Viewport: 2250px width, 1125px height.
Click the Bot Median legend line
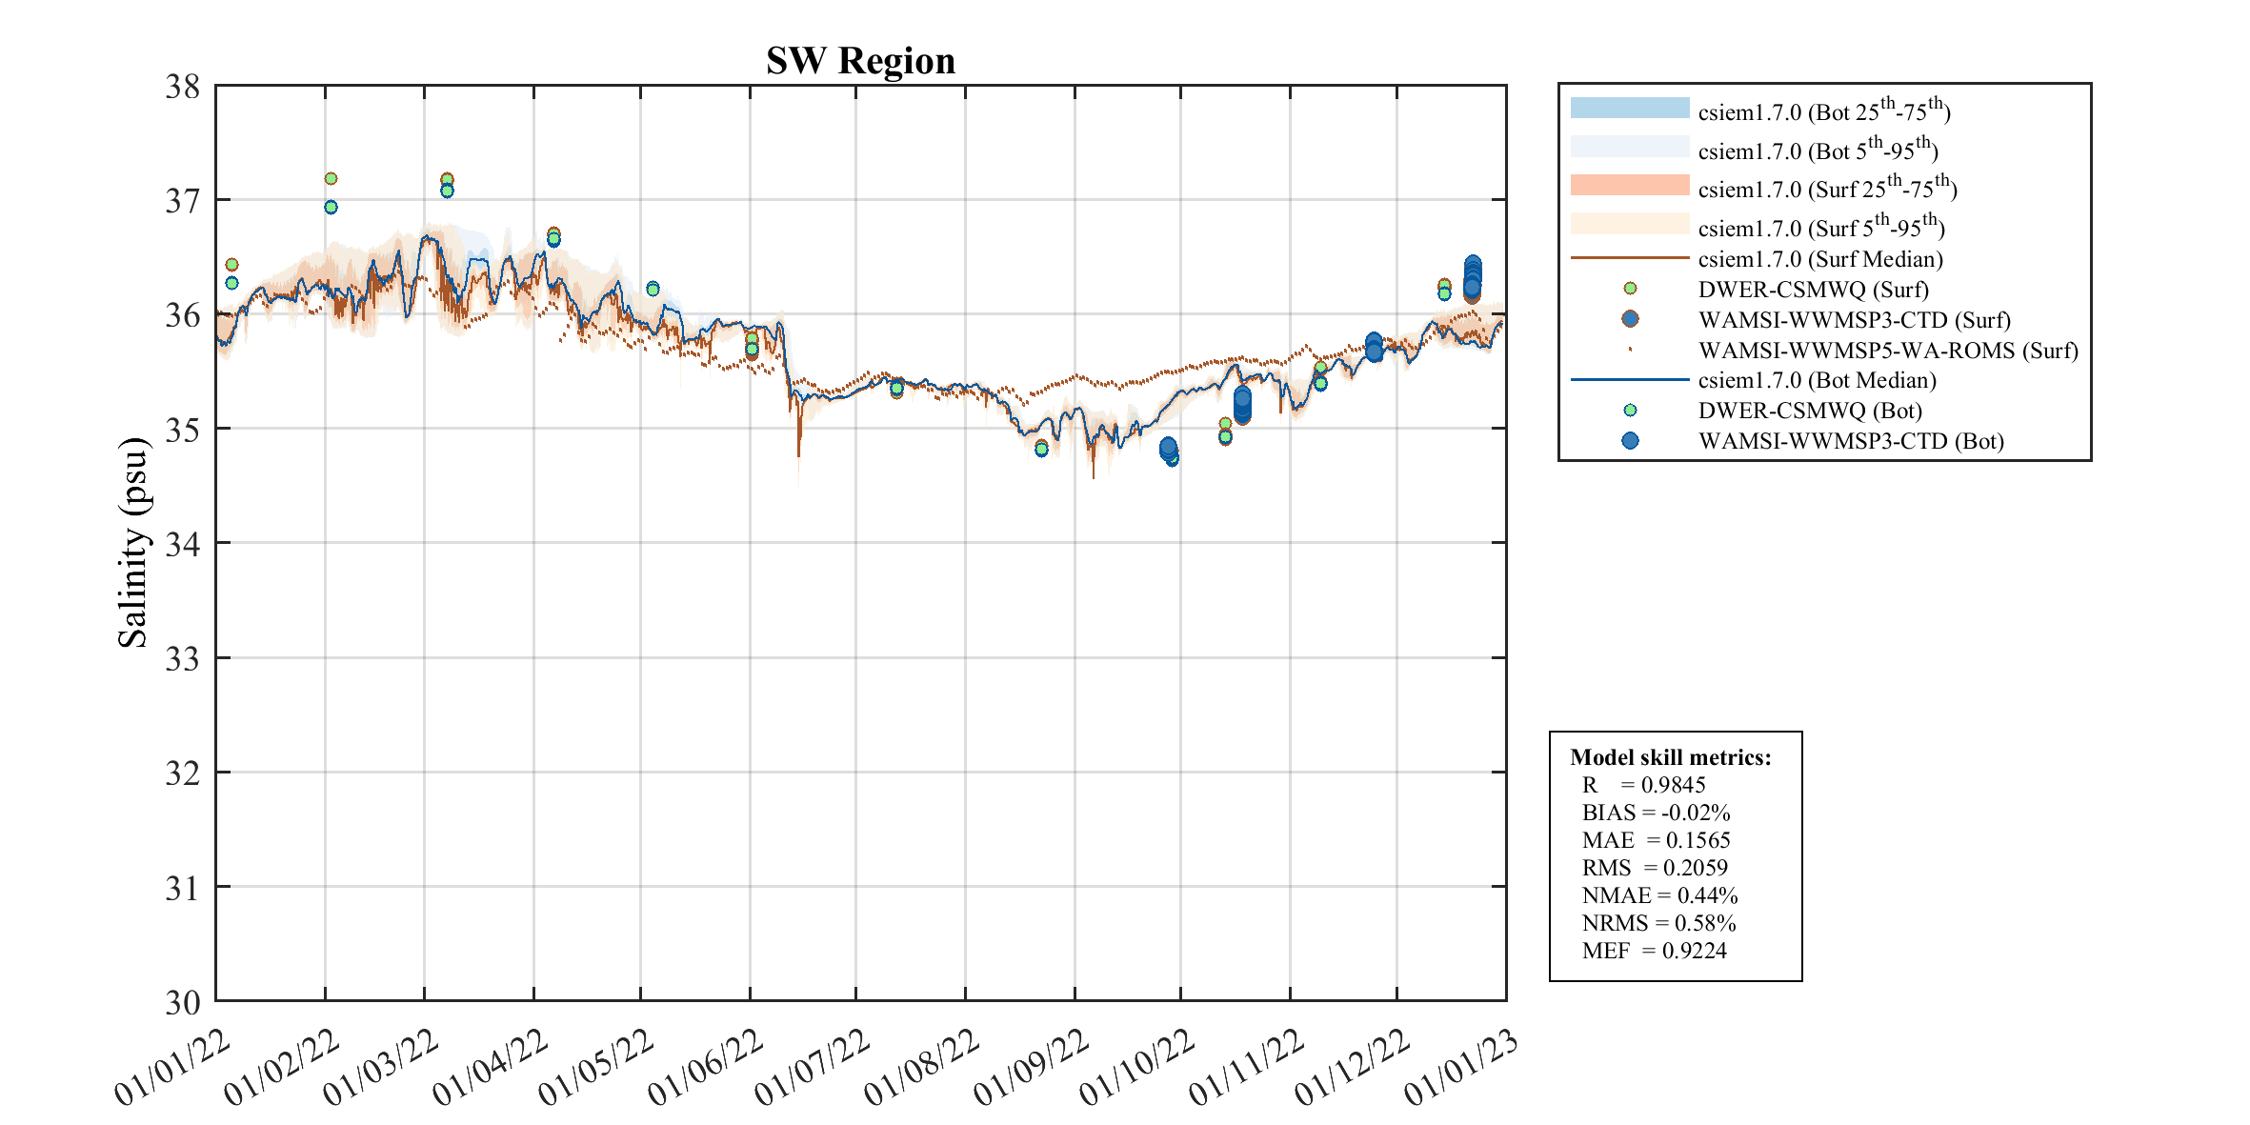[1629, 380]
